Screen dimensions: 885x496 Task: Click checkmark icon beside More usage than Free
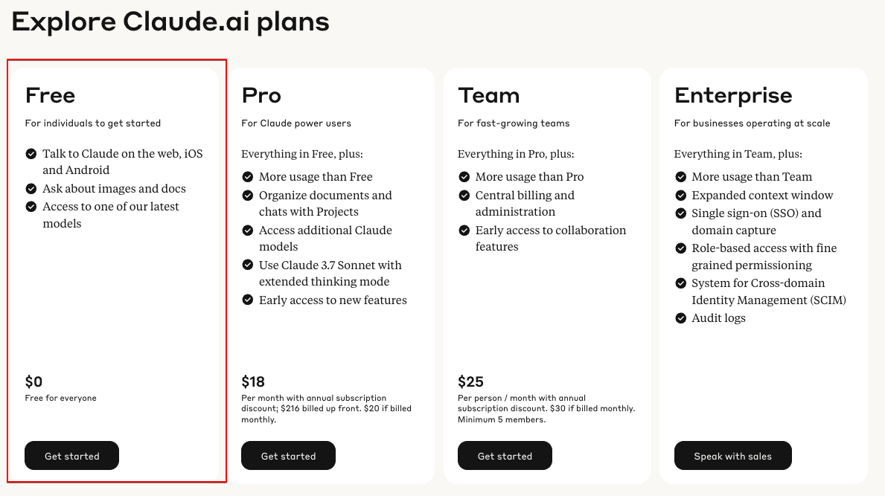click(248, 177)
